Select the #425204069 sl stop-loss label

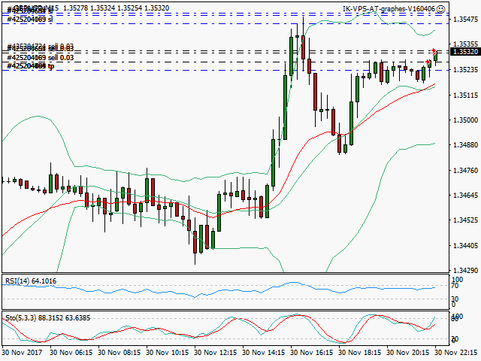pos(30,20)
